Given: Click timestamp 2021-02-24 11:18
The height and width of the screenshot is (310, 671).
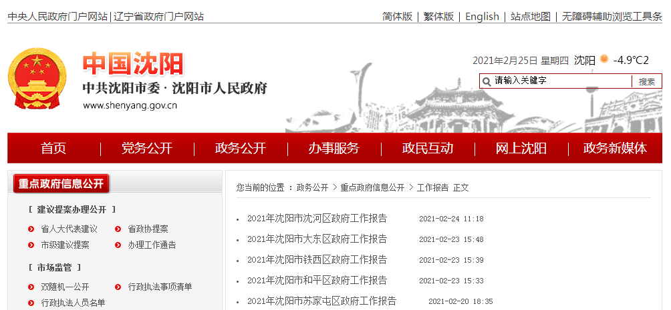Looking at the screenshot, I should pos(451,219).
